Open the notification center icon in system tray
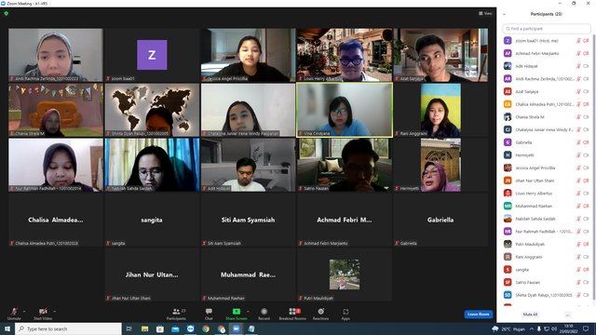 [586, 328]
